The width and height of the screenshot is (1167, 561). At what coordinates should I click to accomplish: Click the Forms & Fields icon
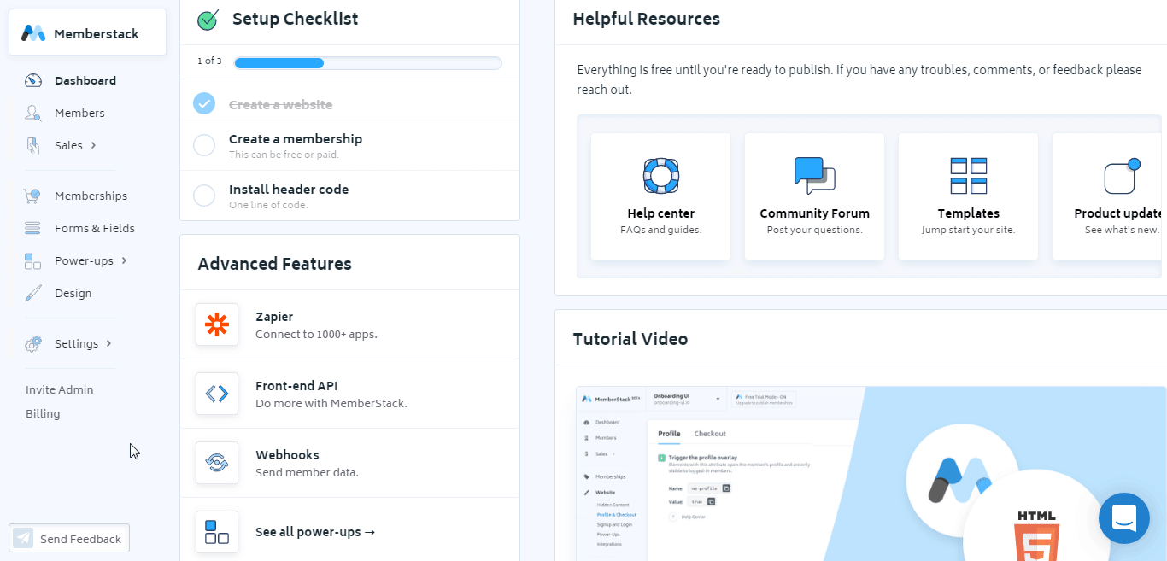[x=32, y=228]
